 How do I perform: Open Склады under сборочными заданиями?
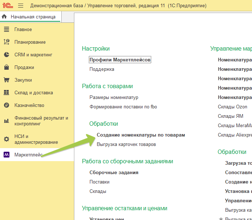click(98, 191)
